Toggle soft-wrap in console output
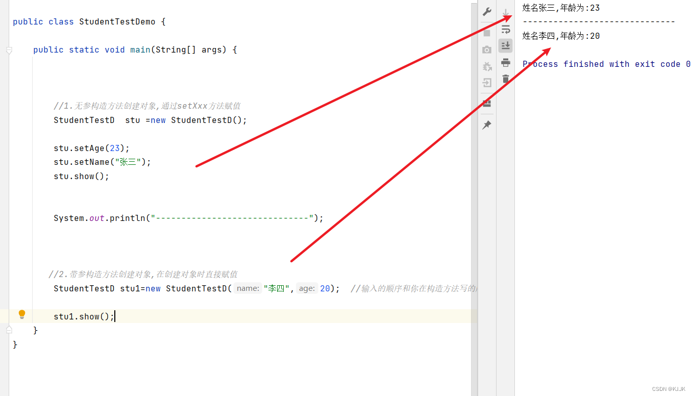The image size is (693, 396). [x=506, y=29]
